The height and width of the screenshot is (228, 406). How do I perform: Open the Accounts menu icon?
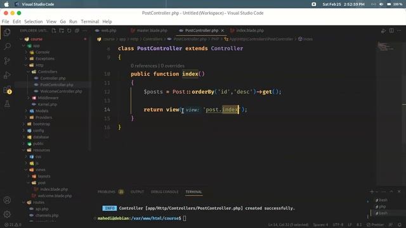(7, 200)
